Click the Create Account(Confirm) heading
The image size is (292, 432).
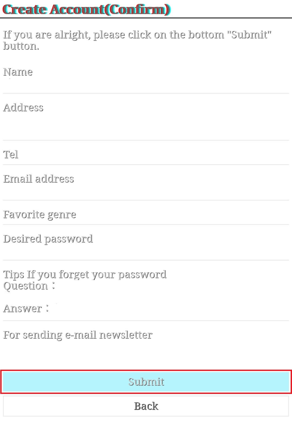click(87, 10)
